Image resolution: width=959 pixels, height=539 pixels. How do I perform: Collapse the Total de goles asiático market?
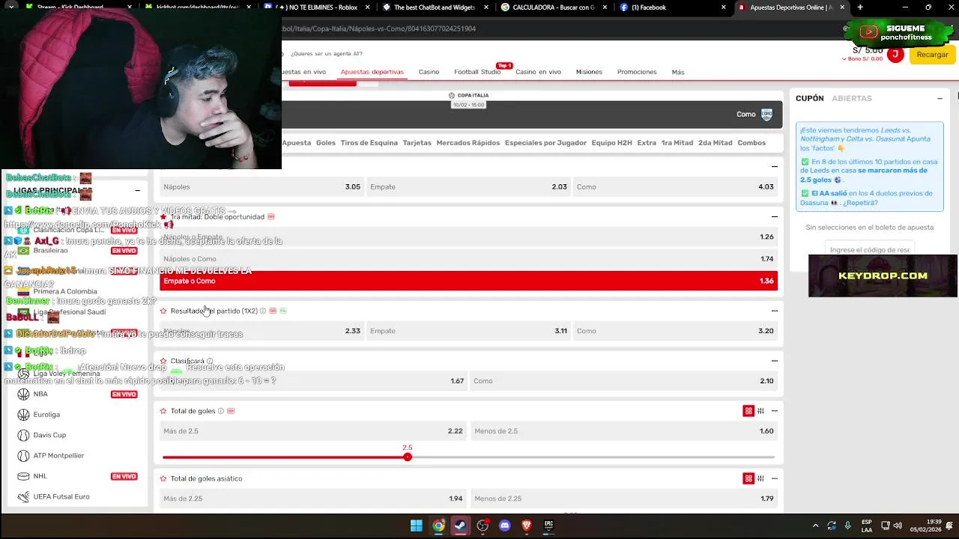coord(775,478)
